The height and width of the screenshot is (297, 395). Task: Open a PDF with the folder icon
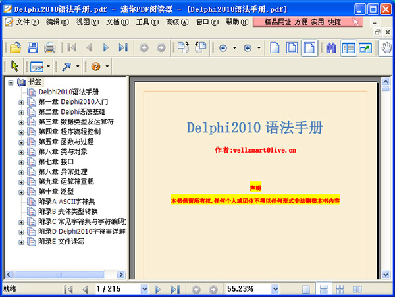pyautogui.click(x=15, y=47)
